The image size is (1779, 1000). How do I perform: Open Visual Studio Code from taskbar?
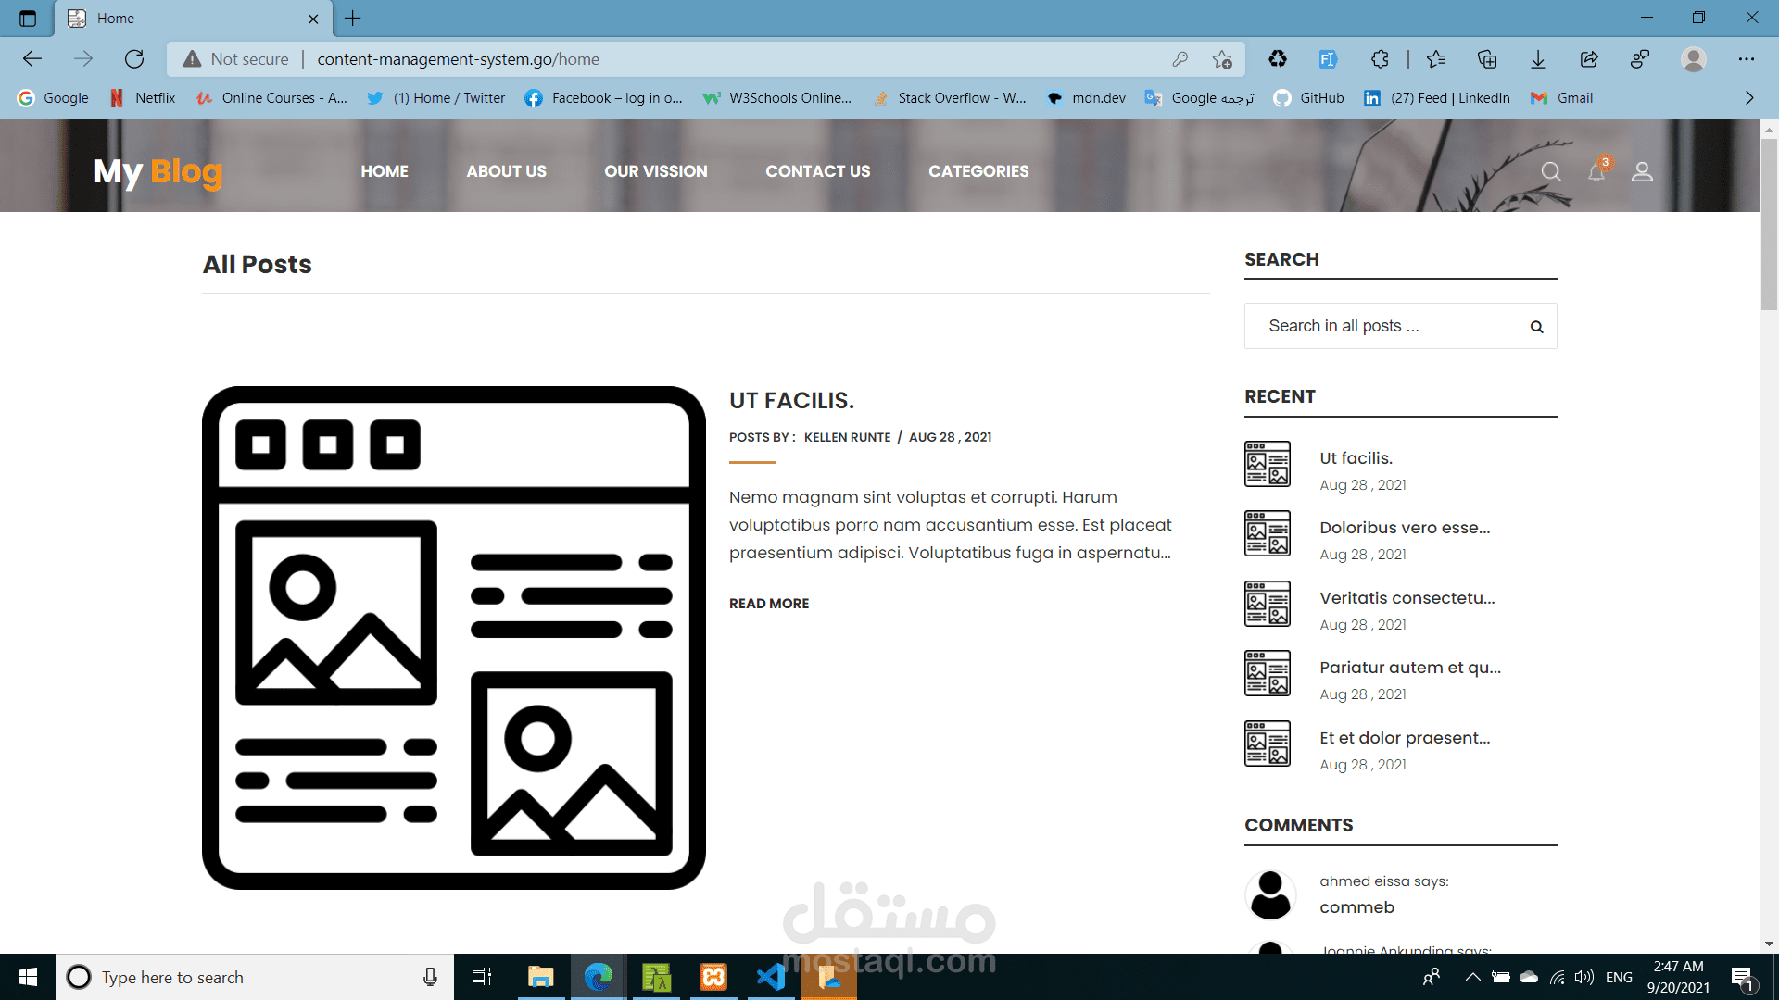[x=771, y=977]
